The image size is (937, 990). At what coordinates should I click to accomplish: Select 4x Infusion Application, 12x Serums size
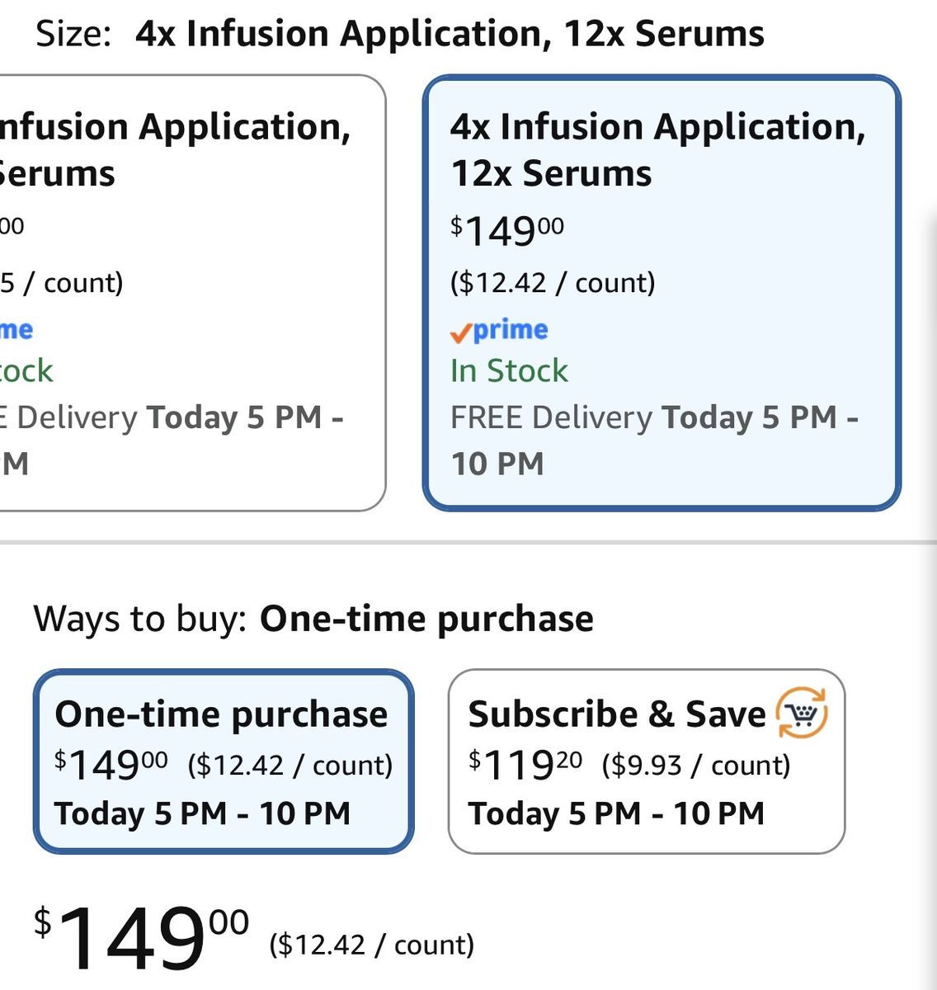click(x=662, y=293)
